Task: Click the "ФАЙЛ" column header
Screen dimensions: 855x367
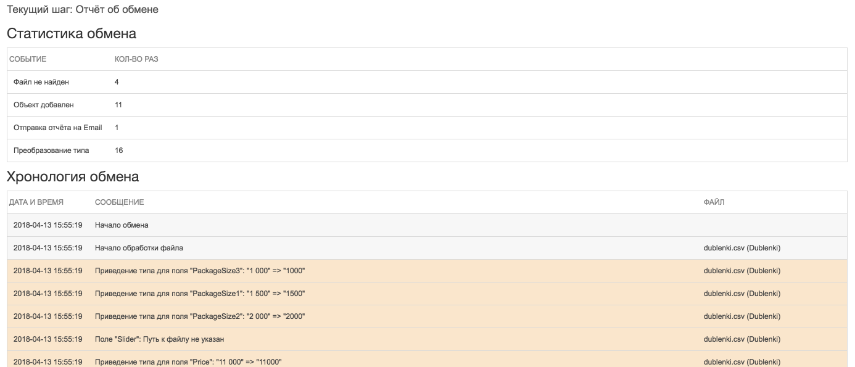Action: 714,202
